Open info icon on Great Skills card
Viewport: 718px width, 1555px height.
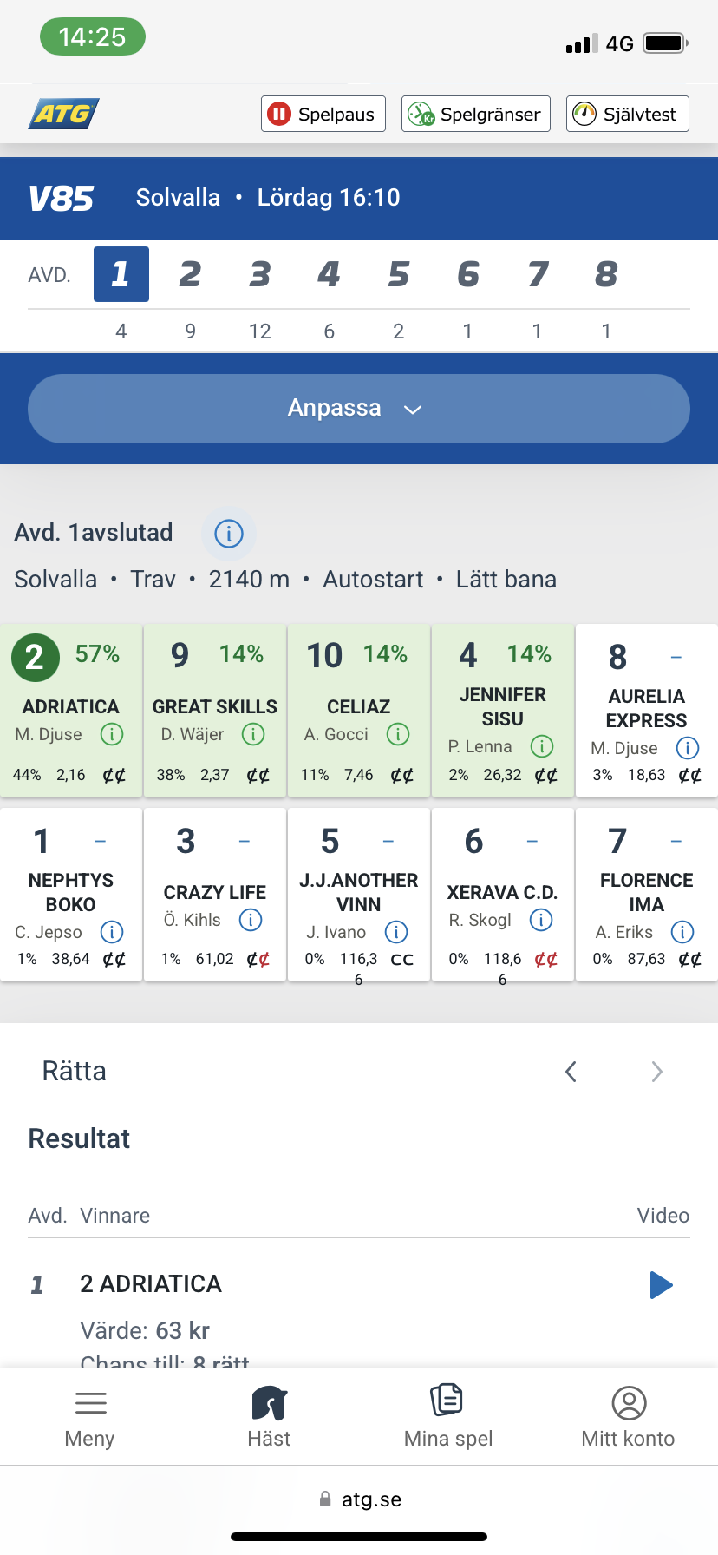pyautogui.click(x=253, y=735)
